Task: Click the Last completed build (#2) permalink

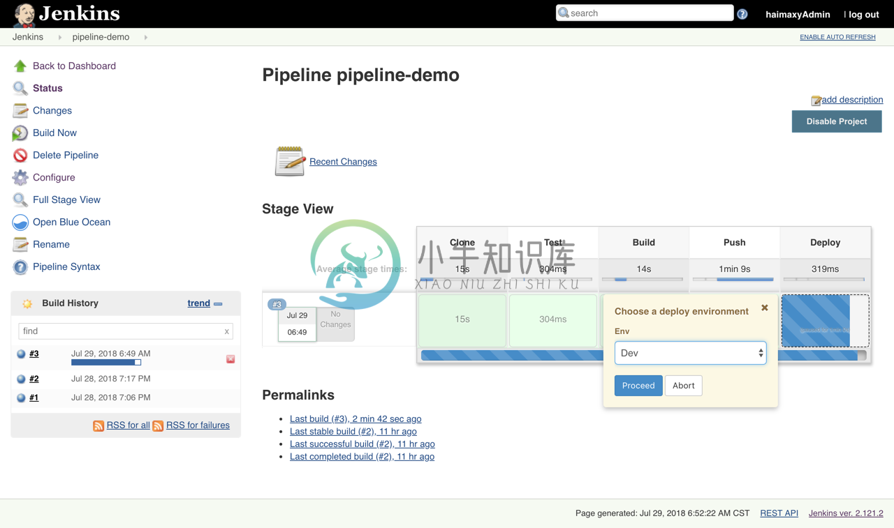Action: 362,457
